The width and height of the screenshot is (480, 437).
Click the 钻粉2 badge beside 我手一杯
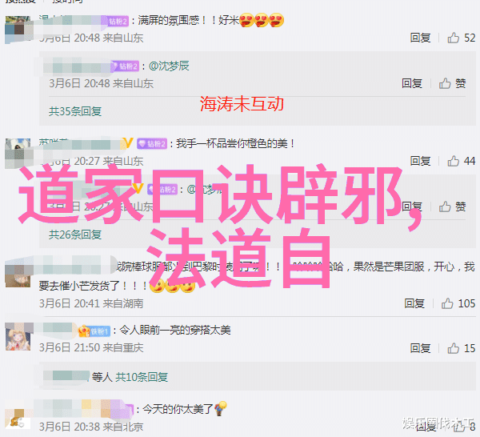pos(152,143)
